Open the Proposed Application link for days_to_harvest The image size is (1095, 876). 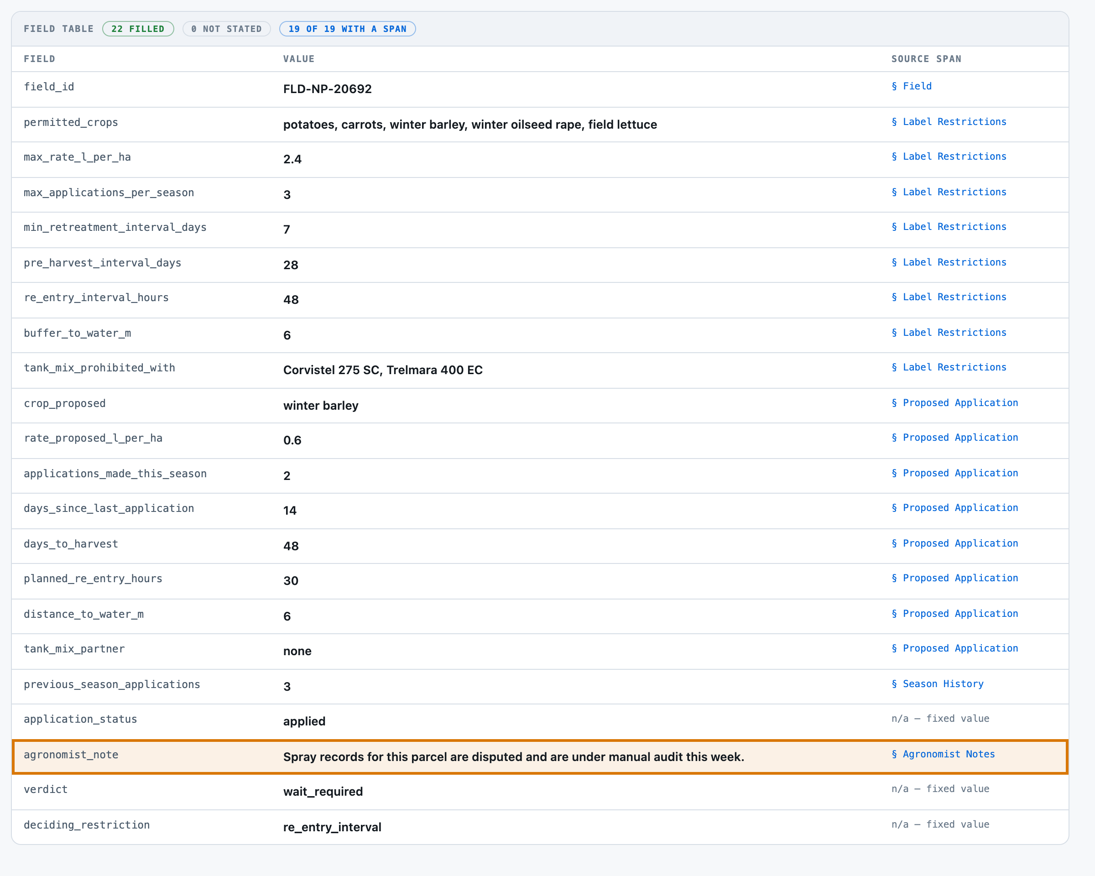[x=955, y=543]
